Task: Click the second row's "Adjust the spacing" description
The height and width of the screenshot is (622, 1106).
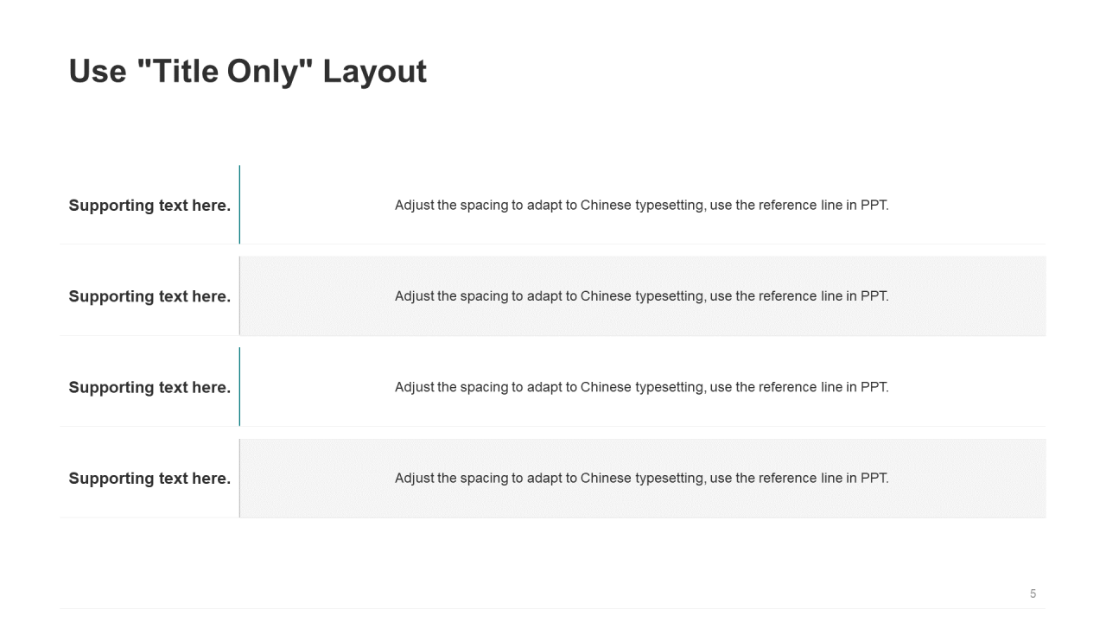Action: [x=641, y=296]
